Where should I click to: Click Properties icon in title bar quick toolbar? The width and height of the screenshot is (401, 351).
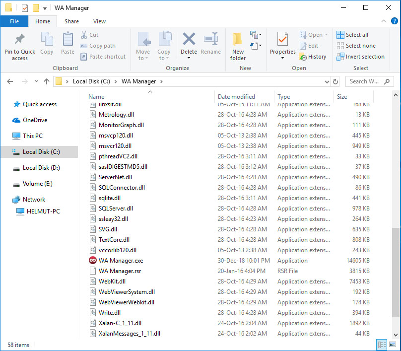24,8
